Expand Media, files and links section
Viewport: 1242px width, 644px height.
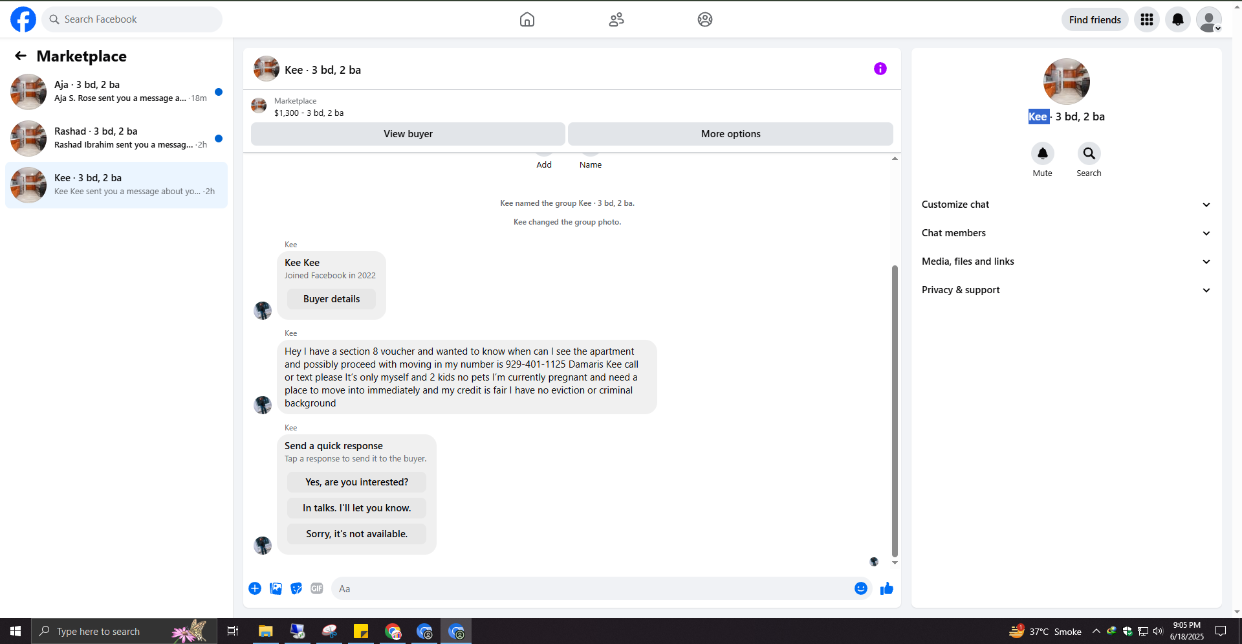point(1066,261)
